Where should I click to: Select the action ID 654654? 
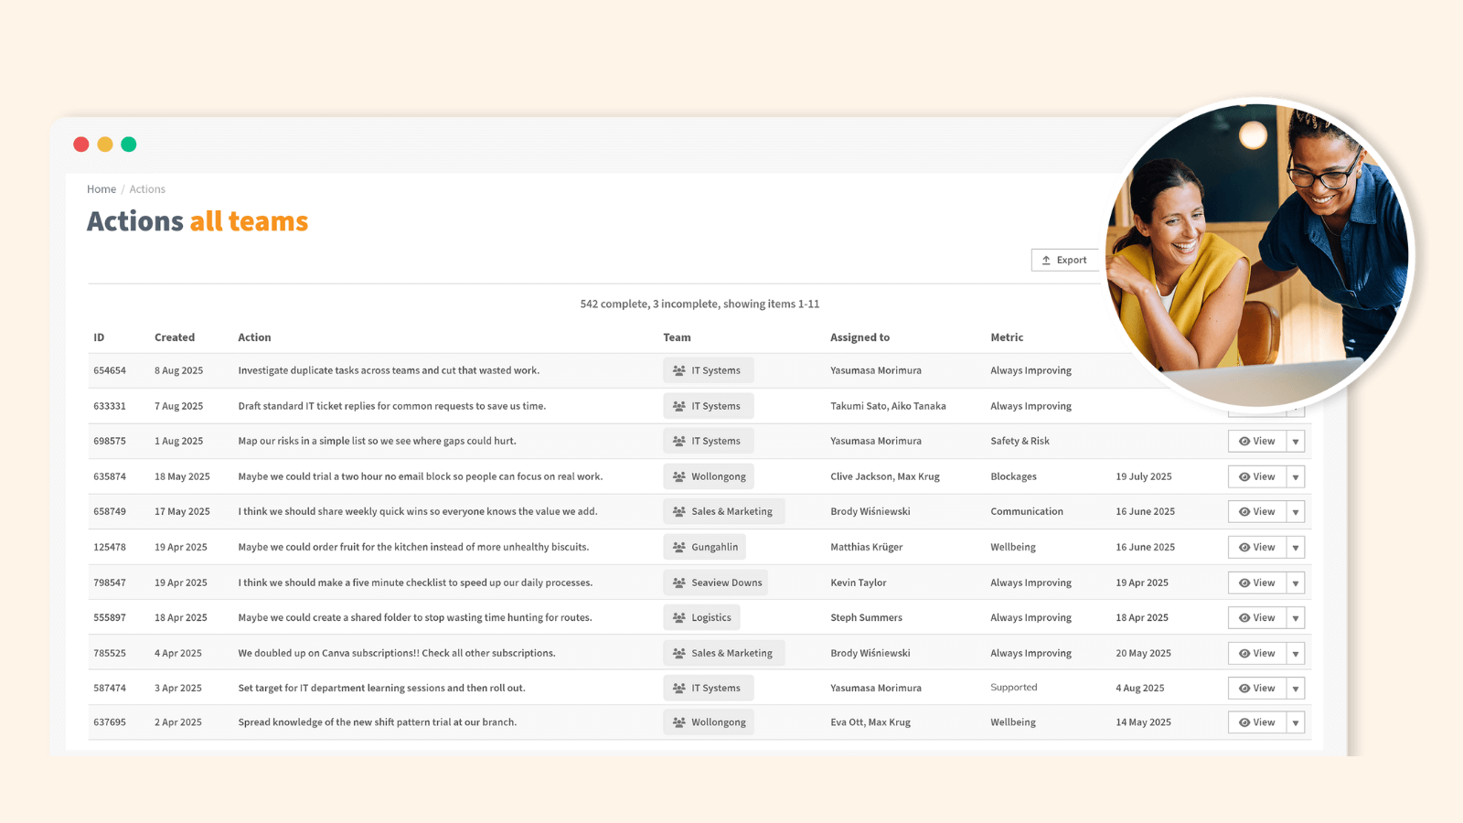point(110,370)
